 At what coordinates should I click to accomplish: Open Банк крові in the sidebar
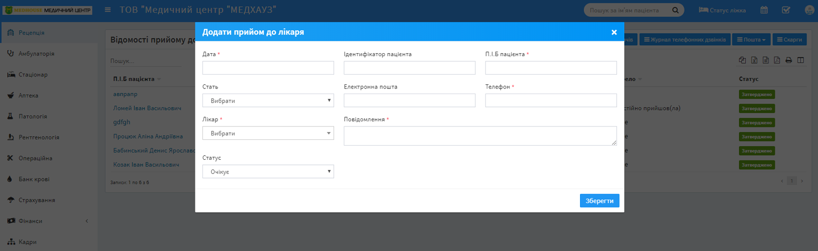point(49,180)
